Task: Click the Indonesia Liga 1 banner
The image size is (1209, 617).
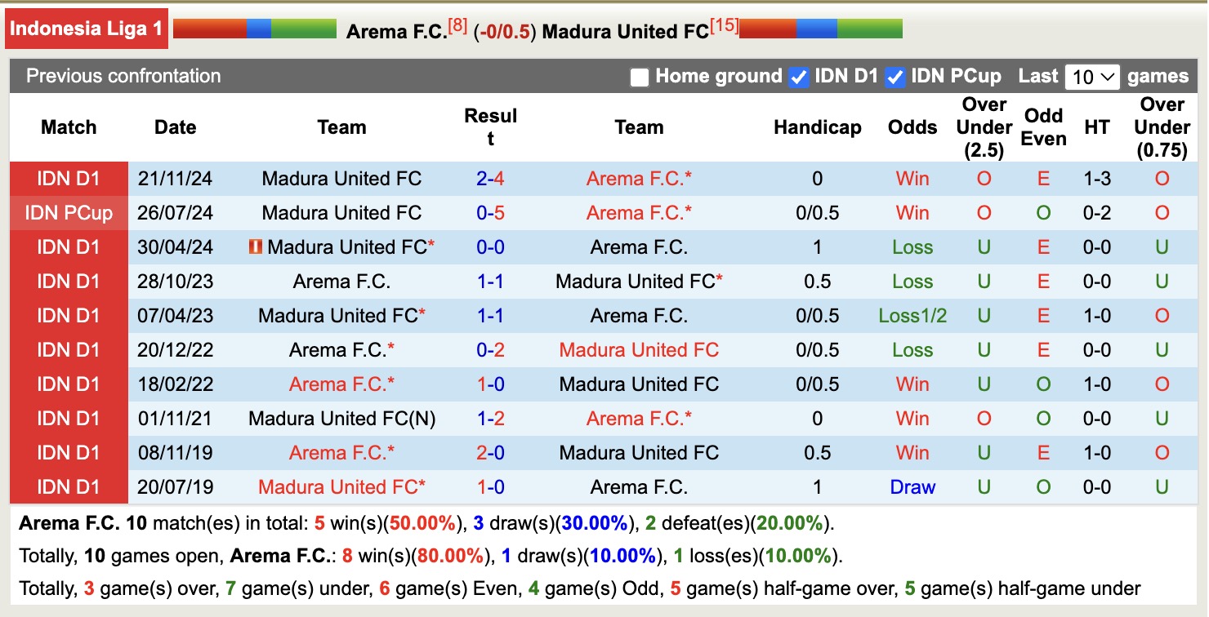Action: tap(87, 27)
